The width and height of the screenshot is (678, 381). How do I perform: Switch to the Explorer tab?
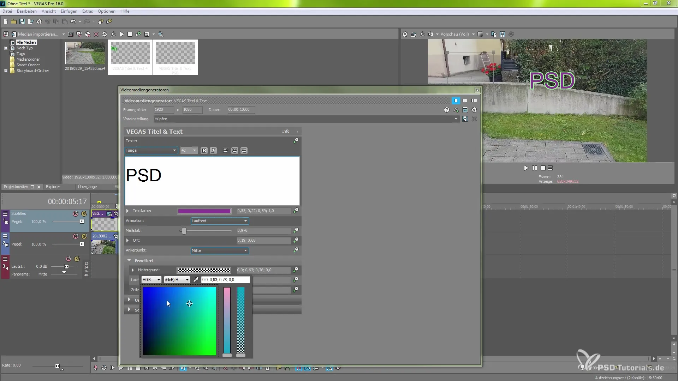53,187
